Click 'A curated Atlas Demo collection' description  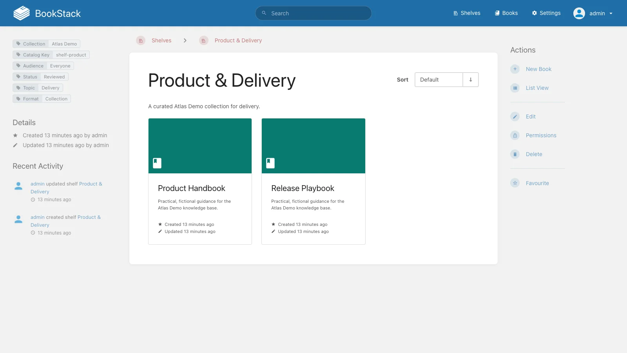(204, 106)
